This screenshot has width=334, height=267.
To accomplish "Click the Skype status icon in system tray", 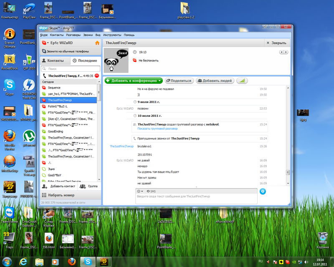I will point(287,262).
